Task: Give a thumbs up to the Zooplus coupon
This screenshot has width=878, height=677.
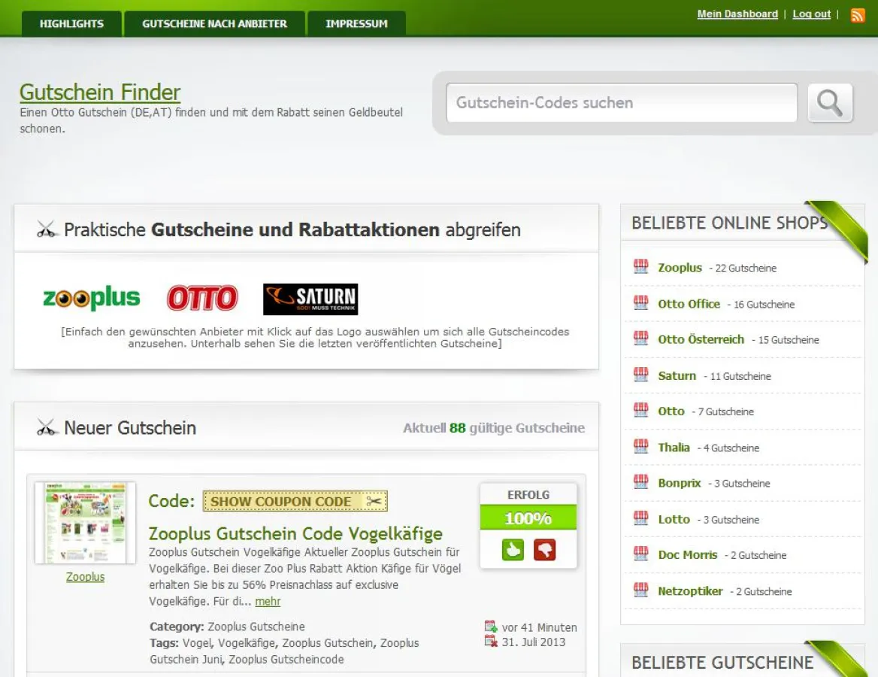Action: point(511,550)
